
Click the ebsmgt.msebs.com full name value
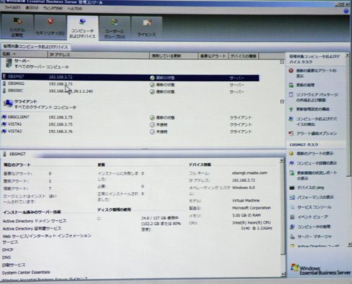249,173
